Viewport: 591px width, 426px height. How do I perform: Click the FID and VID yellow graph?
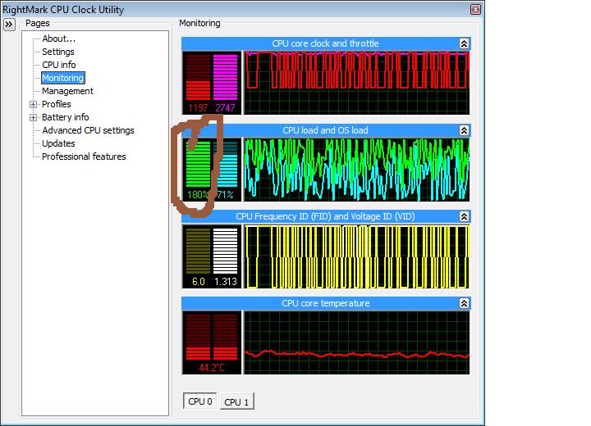(x=356, y=256)
